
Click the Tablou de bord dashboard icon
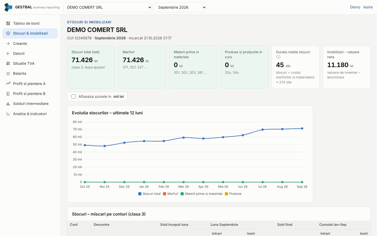[8, 23]
